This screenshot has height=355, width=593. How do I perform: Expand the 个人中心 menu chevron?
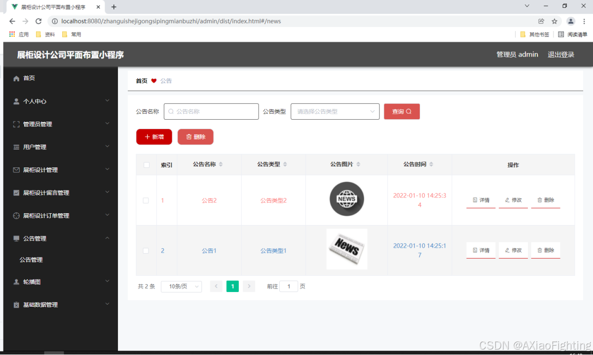(108, 100)
